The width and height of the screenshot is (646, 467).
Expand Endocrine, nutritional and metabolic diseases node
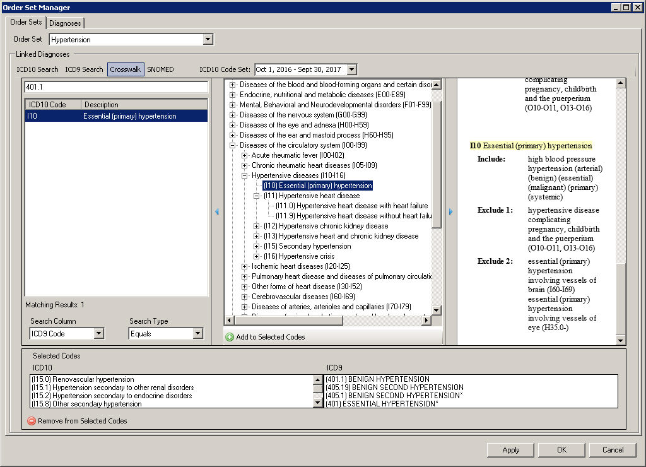click(232, 95)
